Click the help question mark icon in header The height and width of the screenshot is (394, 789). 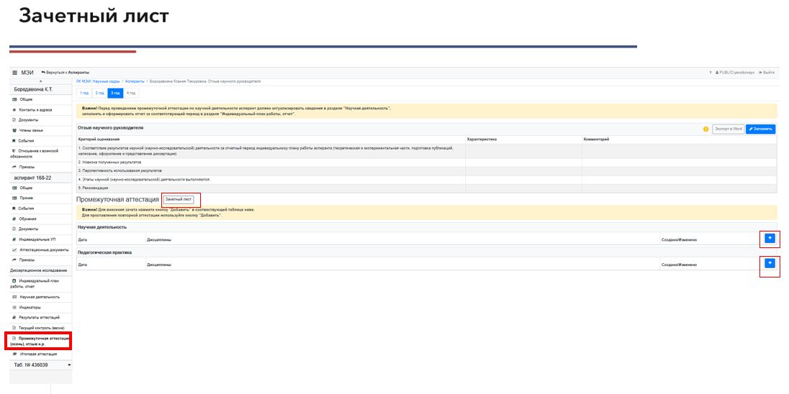710,73
